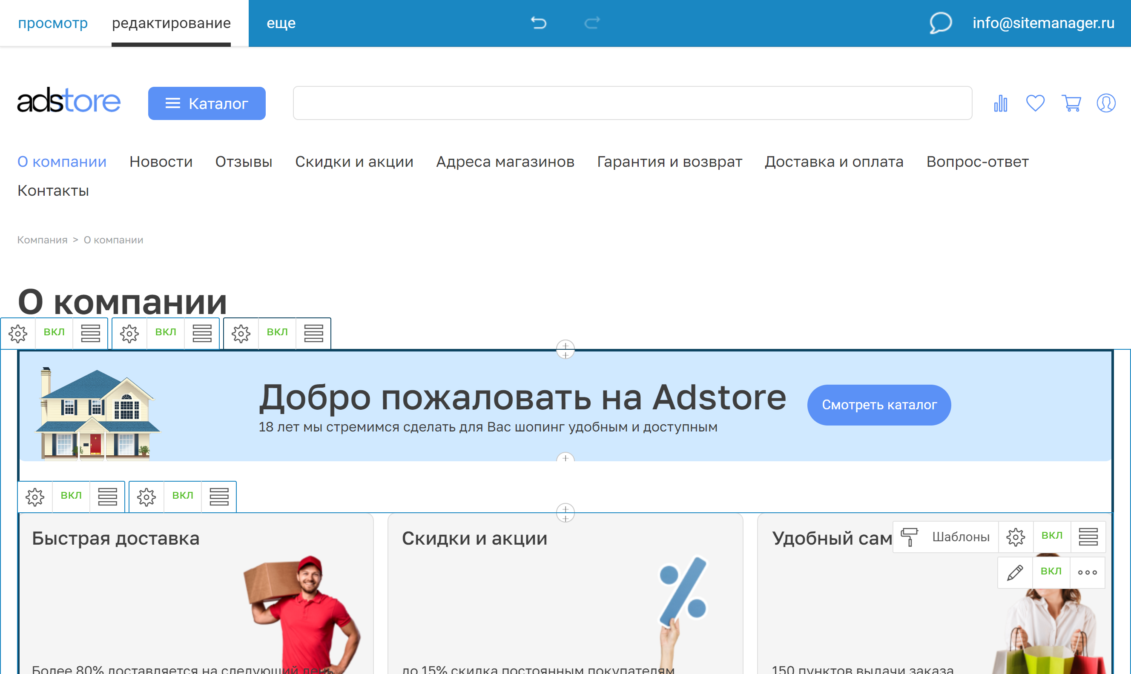Click the undo icon in top bar
This screenshot has width=1131, height=674.
pos(539,22)
